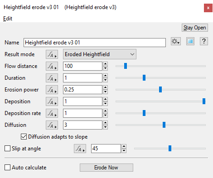
Task: Open the animation button for Duration
Action: pyautogui.click(x=52, y=78)
